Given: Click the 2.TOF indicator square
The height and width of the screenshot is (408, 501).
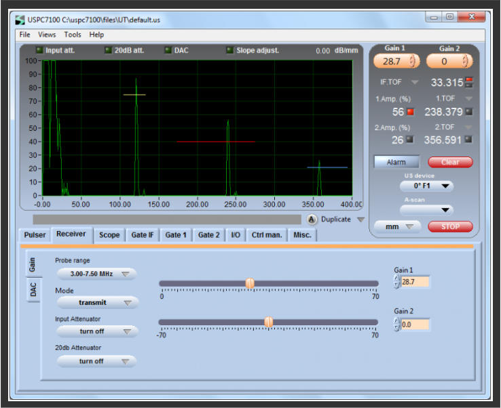Looking at the screenshot, I should [468, 140].
